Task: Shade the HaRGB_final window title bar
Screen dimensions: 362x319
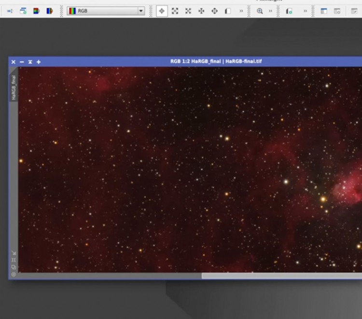Action: click(x=30, y=62)
